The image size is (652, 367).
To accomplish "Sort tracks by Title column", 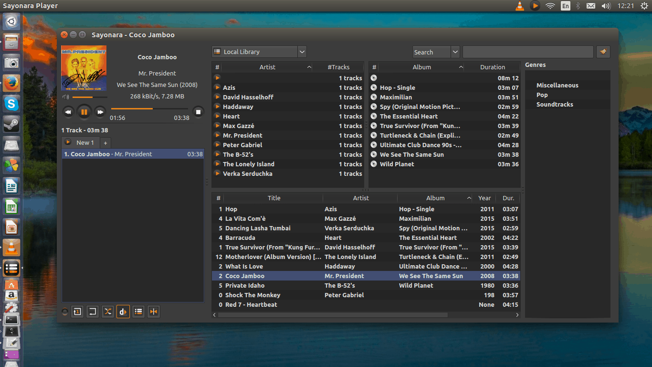I will tap(274, 198).
